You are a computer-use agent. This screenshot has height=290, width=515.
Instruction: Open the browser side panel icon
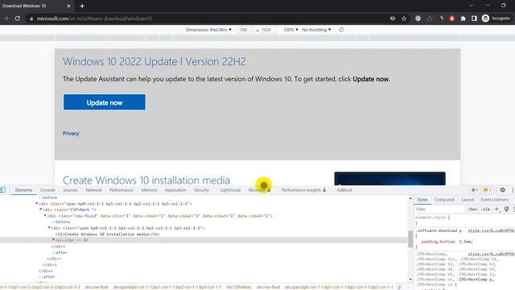coord(474,19)
